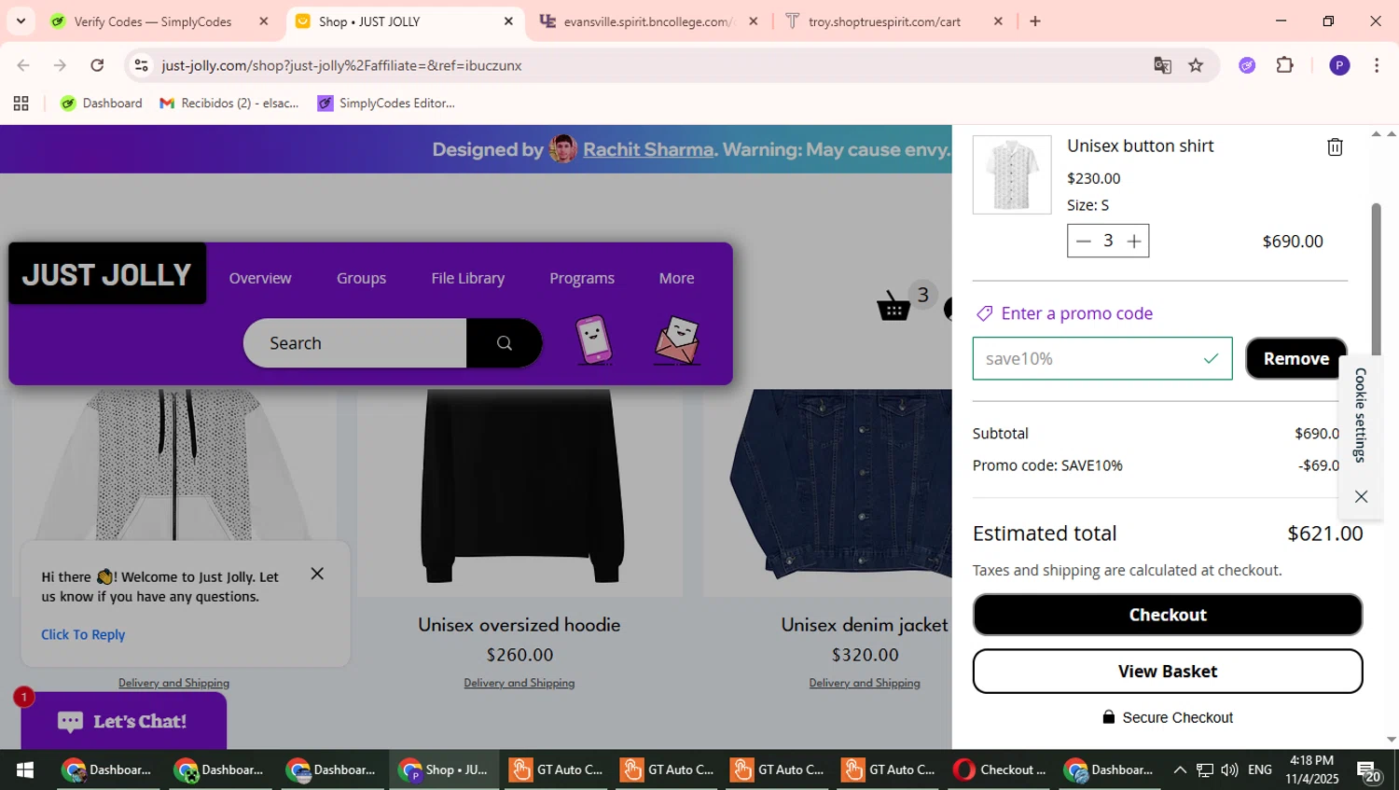Open the Recibidos Gmail bookmark
This screenshot has height=790, width=1399.
pos(229,104)
